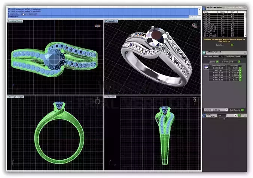Apply Set Material with green go button
Viewport: 253px width, 178px height.
coord(243,110)
